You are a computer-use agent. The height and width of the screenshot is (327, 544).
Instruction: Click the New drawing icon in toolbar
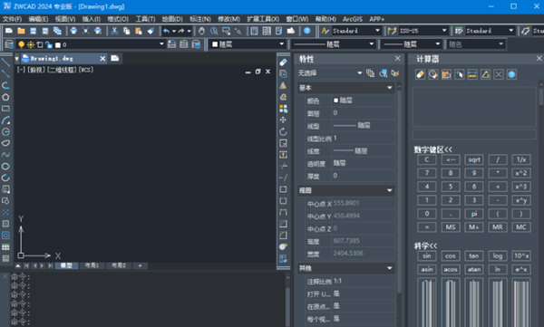click(9, 31)
